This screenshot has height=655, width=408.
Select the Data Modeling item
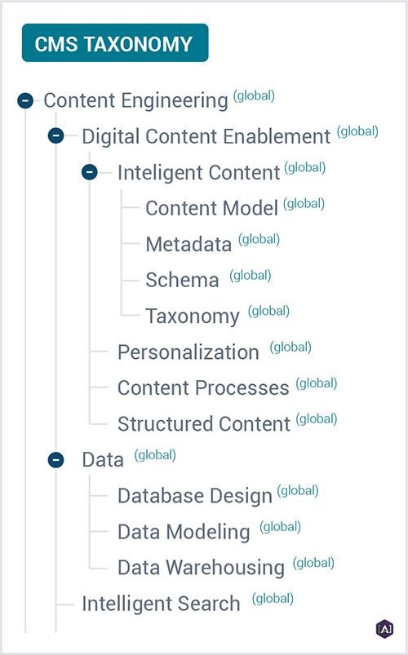[x=184, y=532]
